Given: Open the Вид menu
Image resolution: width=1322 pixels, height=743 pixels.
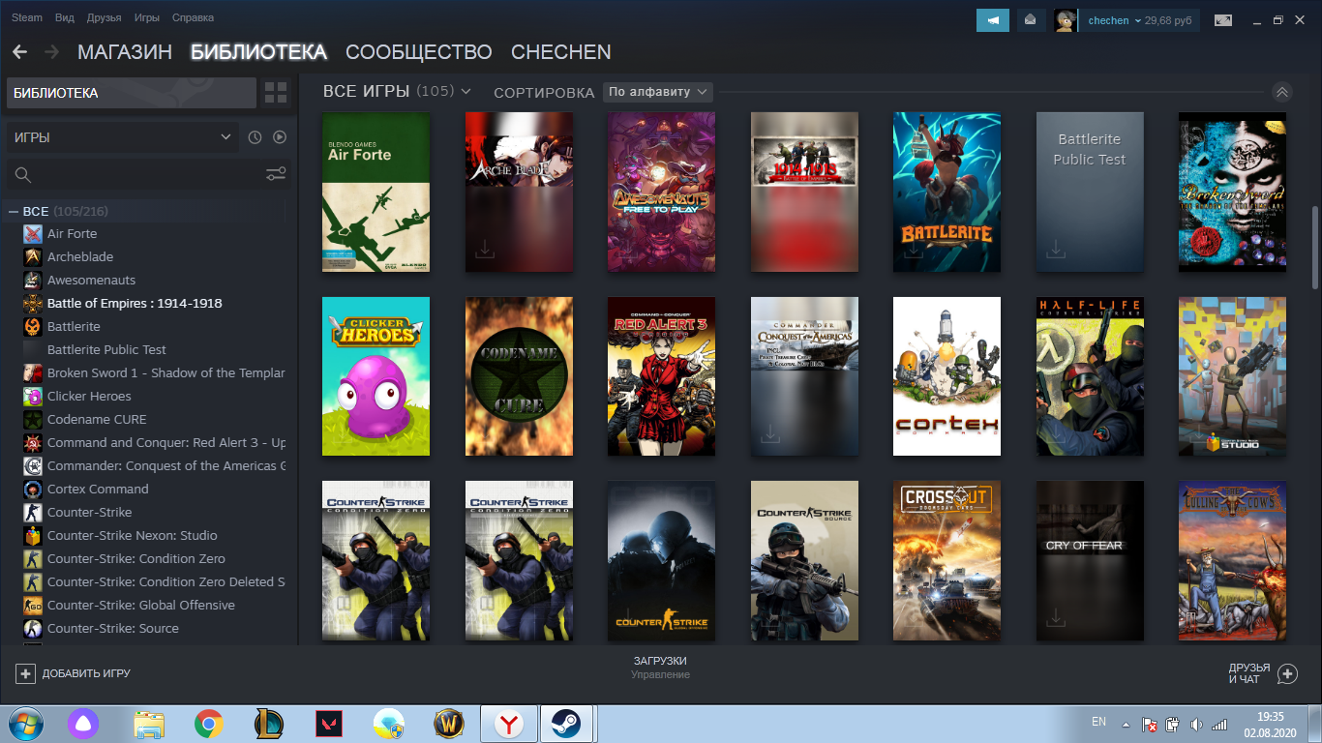Looking at the screenshot, I should coord(65,18).
